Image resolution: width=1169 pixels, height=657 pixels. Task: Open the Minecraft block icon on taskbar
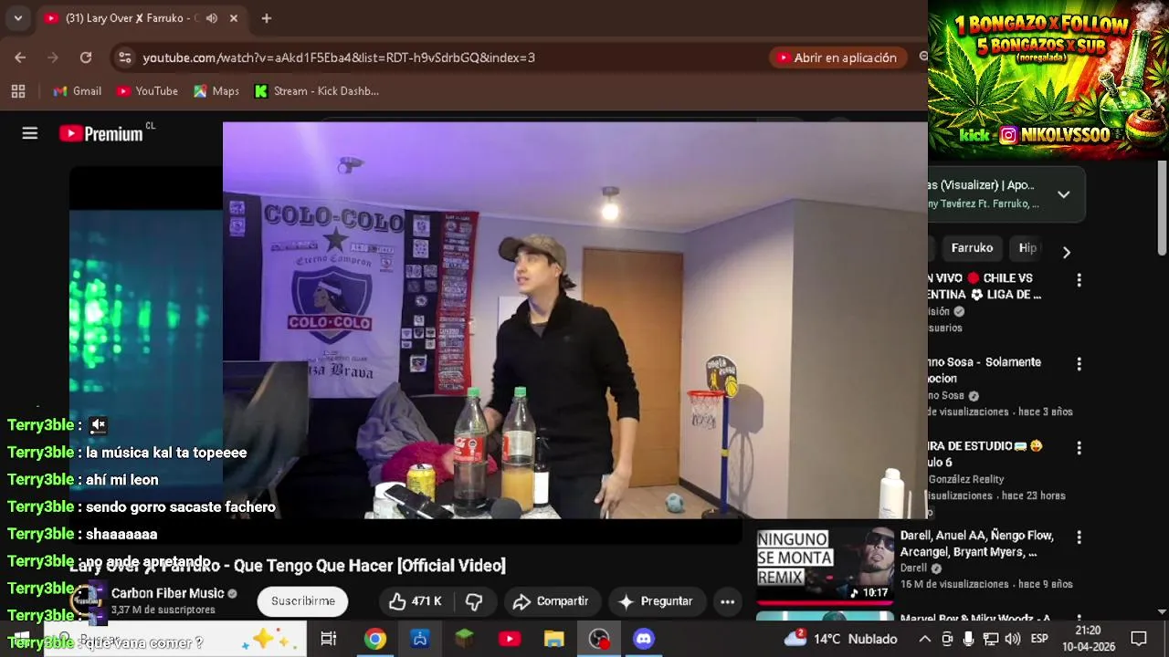click(x=465, y=639)
